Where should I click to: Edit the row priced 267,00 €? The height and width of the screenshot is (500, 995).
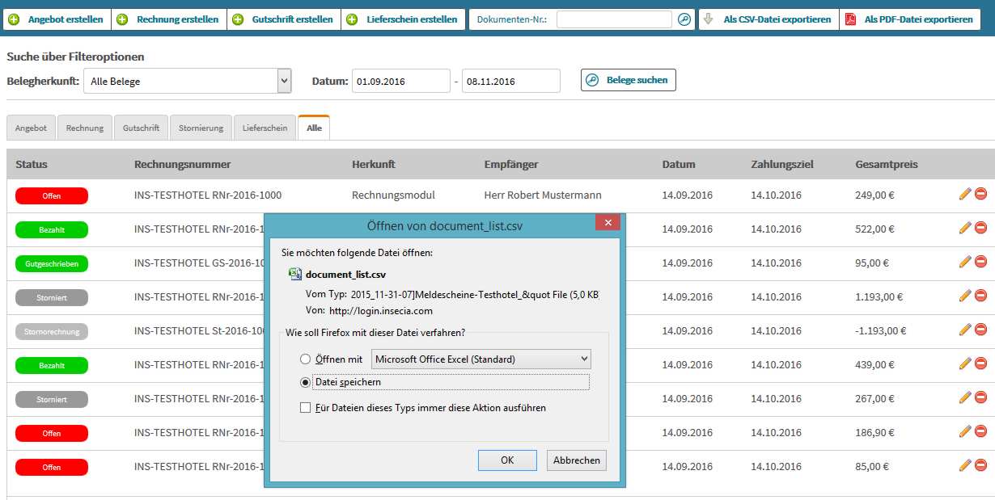click(964, 397)
